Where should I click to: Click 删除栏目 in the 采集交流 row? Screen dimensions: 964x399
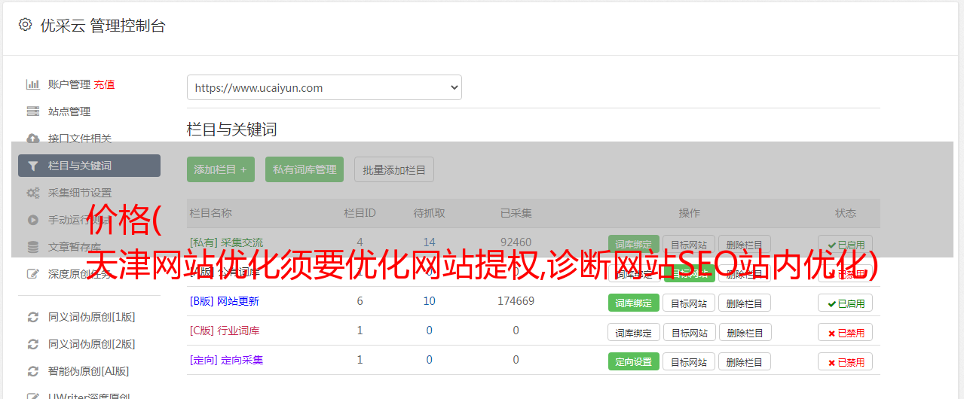pos(744,245)
